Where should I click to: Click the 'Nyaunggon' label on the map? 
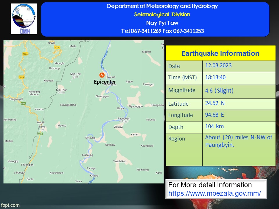coord(136,107)
